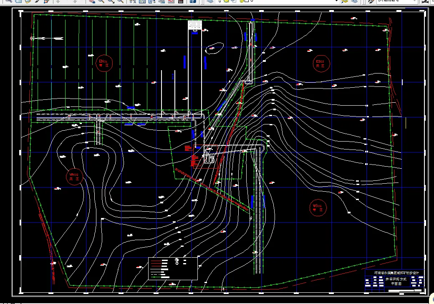Open the Properties palette icon
This screenshot has height=304, width=434.
click(133, 1)
